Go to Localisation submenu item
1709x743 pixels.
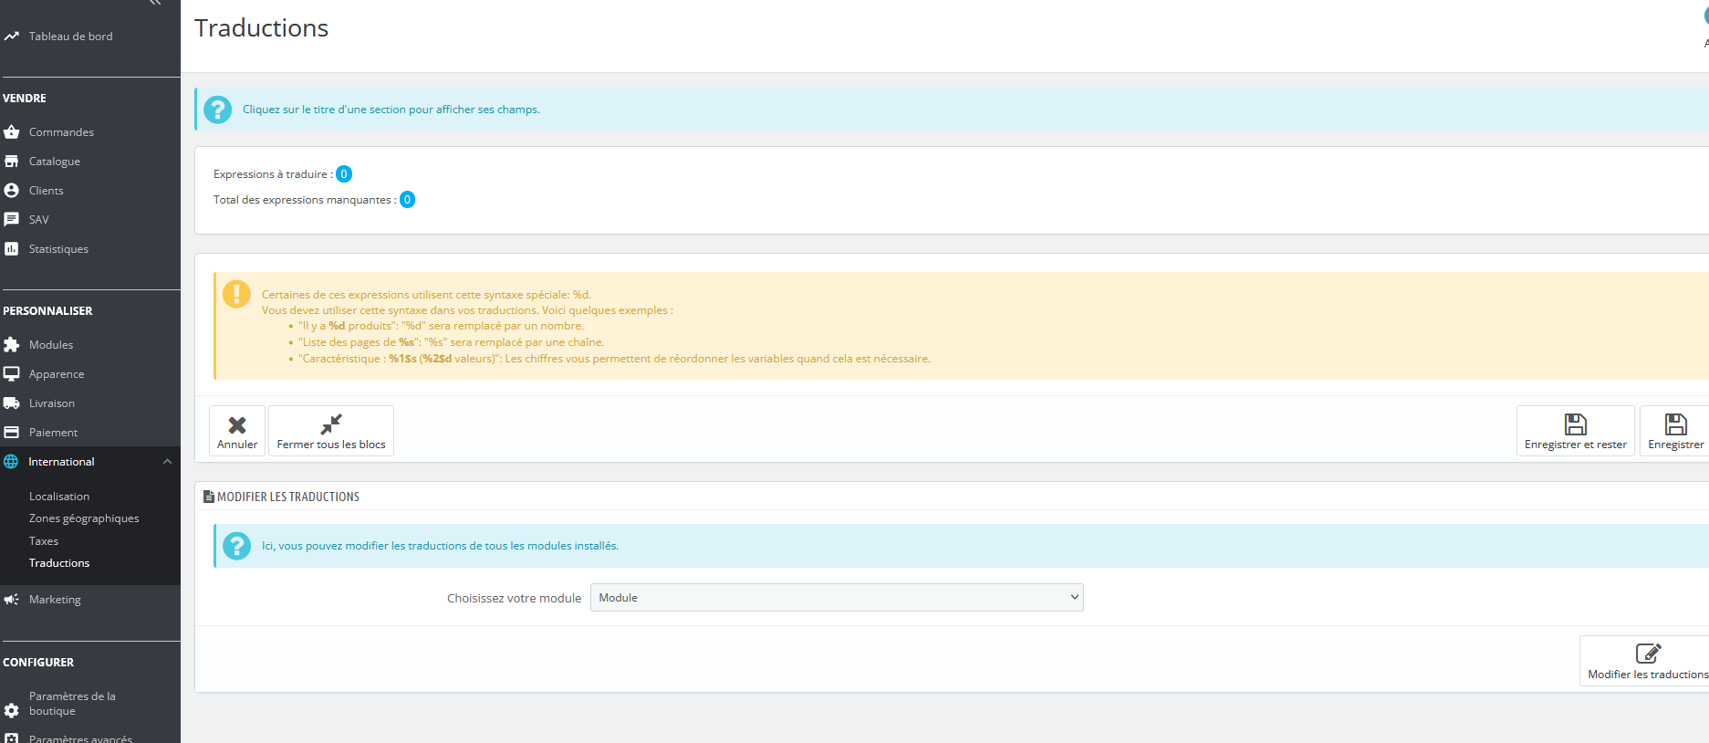(x=59, y=497)
